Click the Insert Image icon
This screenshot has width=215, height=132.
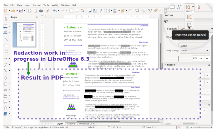click(x=90, y=11)
